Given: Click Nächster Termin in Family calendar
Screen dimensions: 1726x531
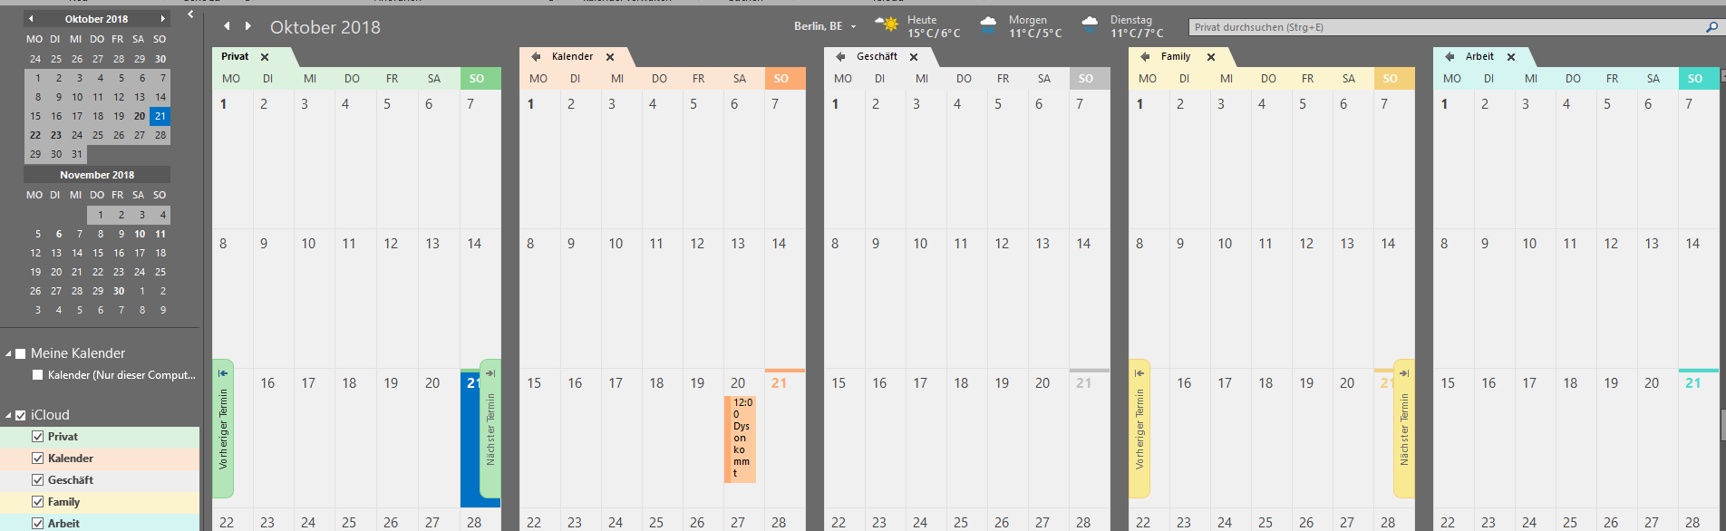Looking at the screenshot, I should 1403,429.
